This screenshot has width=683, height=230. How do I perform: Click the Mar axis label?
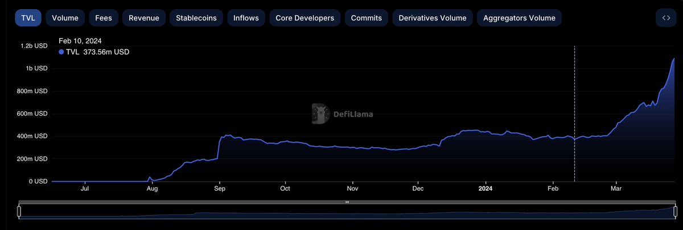[x=615, y=189]
